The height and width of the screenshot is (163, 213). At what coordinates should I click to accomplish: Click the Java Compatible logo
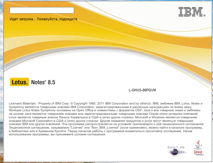pyautogui.click(x=199, y=148)
